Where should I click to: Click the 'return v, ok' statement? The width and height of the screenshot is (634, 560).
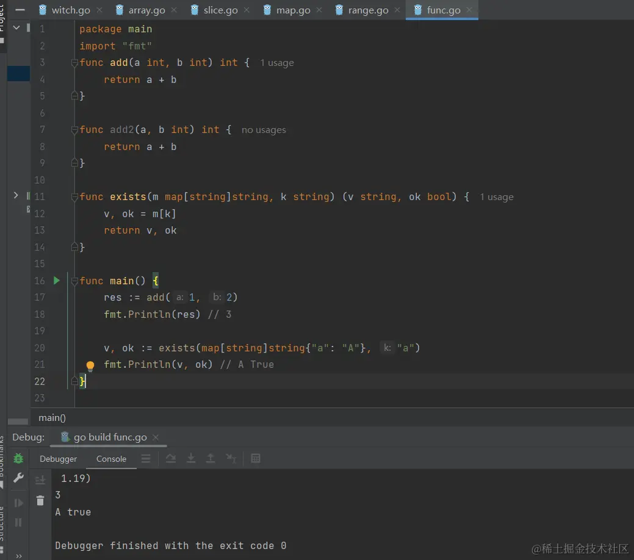click(x=140, y=231)
